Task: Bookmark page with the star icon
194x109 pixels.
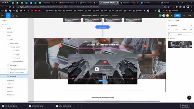Action: [169, 7]
